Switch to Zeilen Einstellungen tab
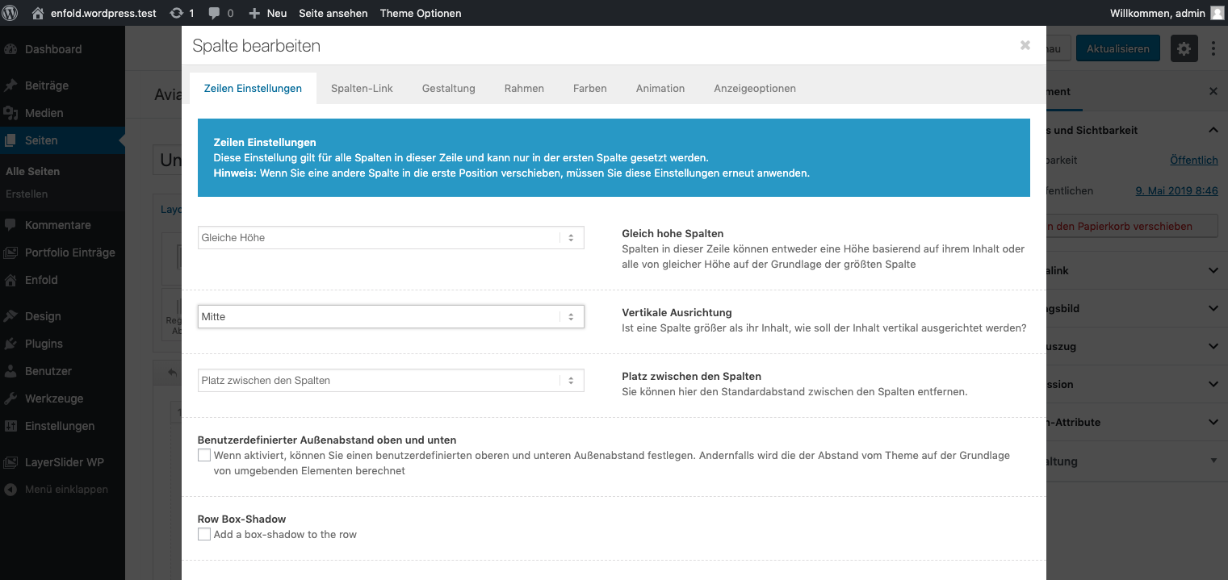Viewport: 1228px width, 580px height. point(253,89)
